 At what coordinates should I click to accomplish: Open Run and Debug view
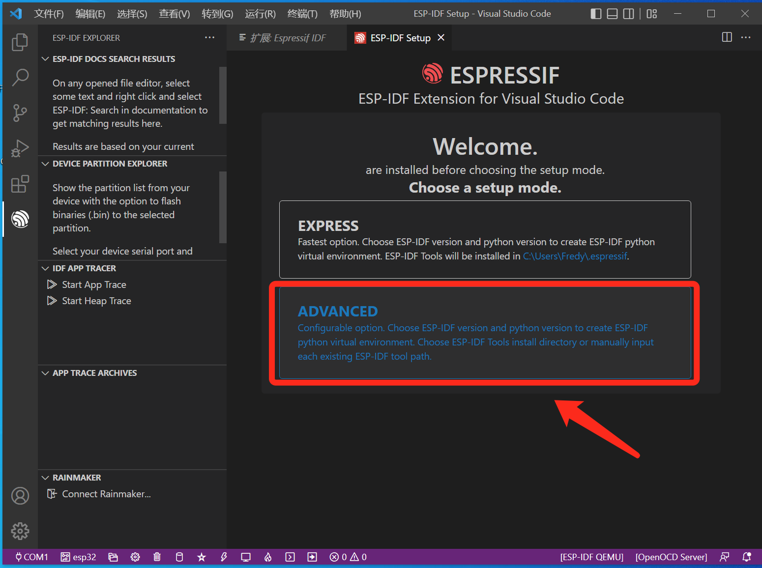20,148
